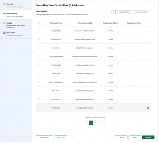The width and height of the screenshot is (159, 143).
Task: Click the star icon beside General
Action: tap(4, 4)
